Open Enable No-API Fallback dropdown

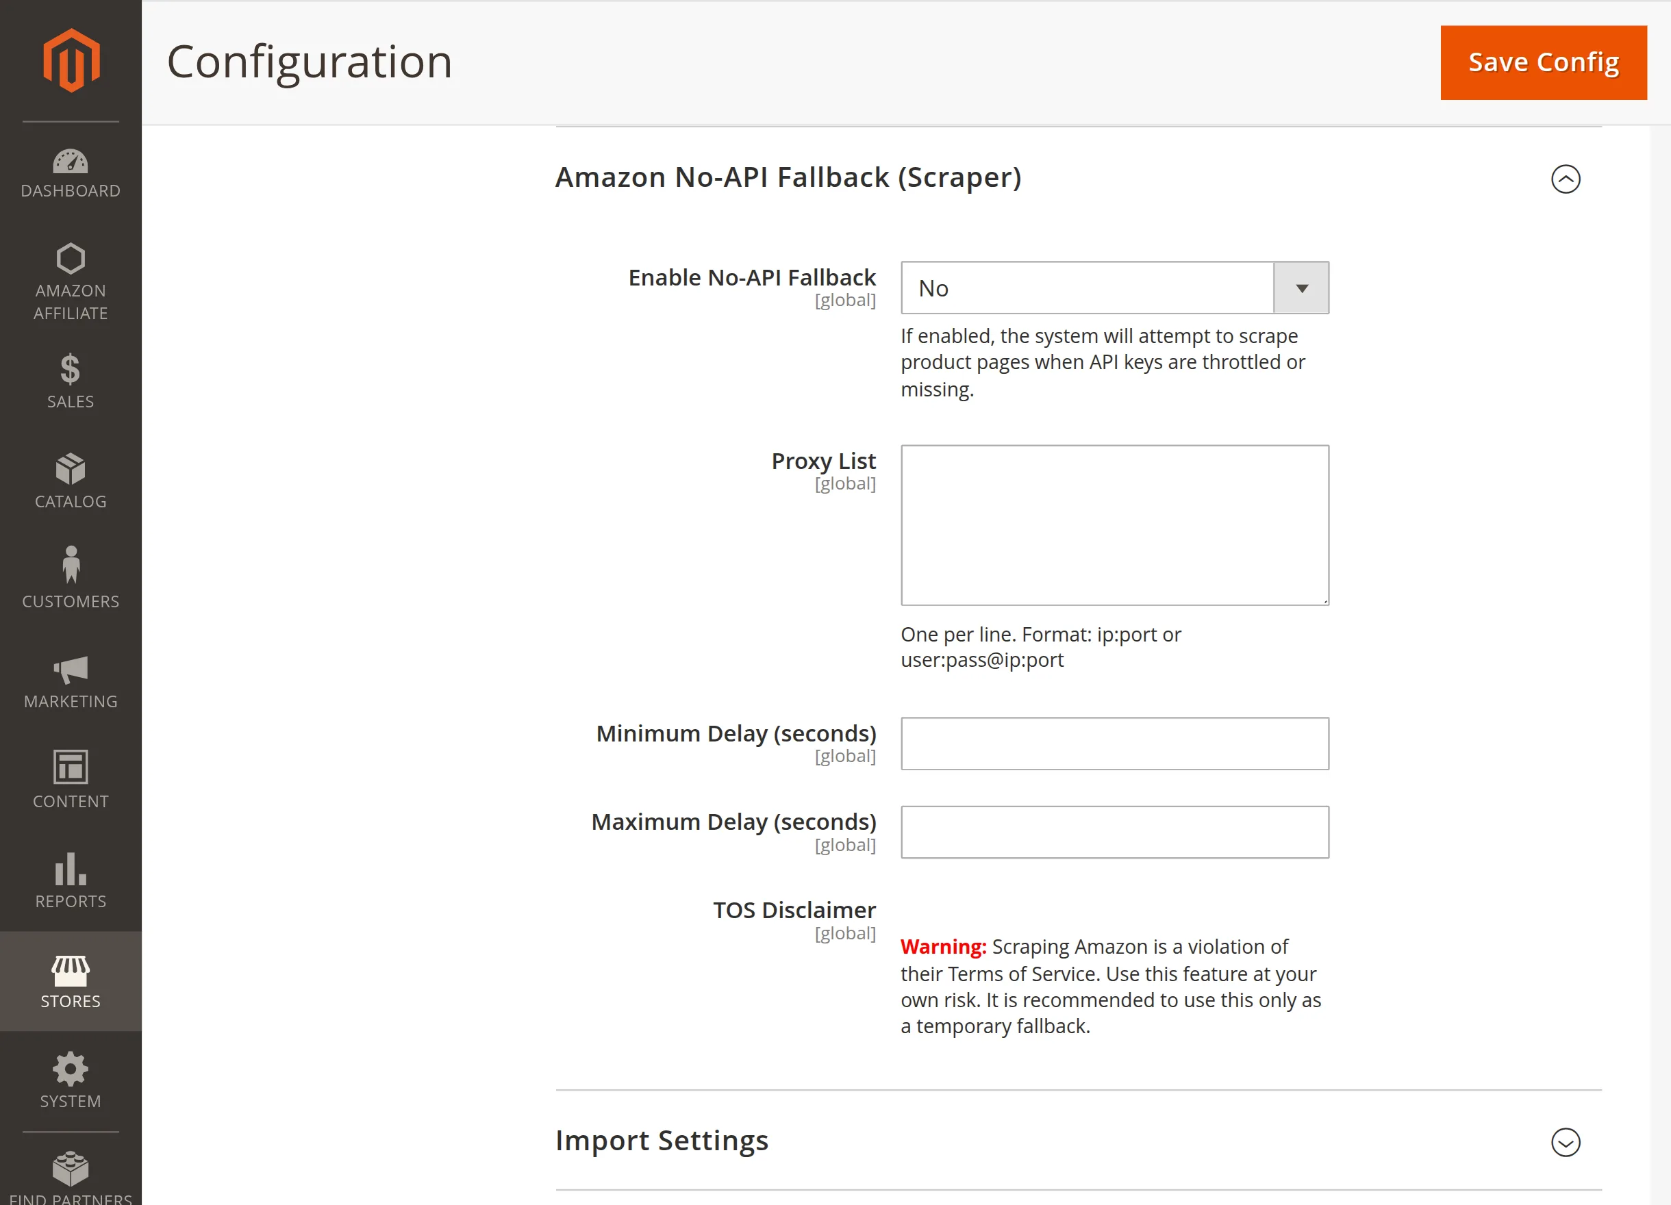click(x=1114, y=288)
